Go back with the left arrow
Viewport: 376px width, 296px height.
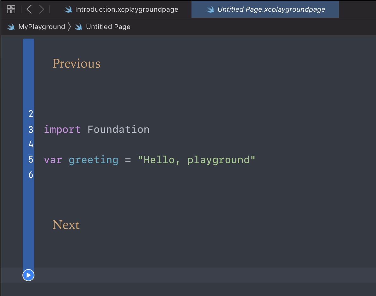tap(29, 9)
